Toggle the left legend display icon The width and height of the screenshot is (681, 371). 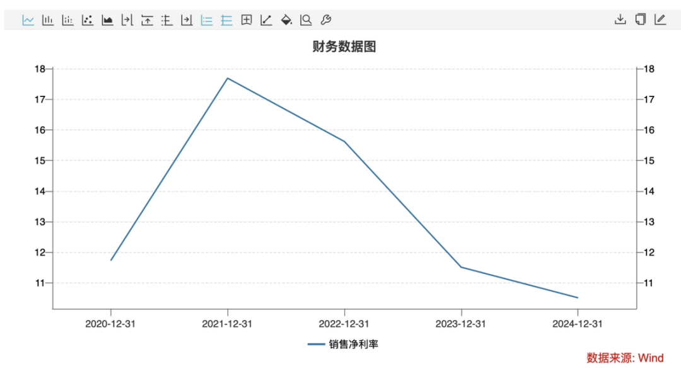coord(206,20)
